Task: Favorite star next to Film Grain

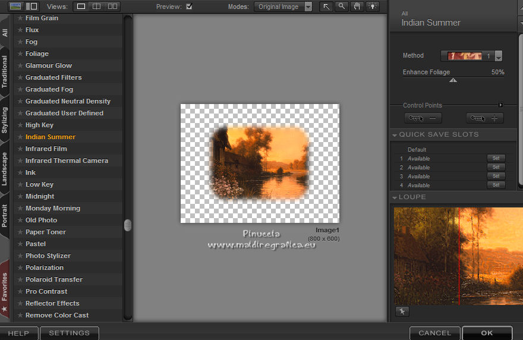Action: pos(20,18)
